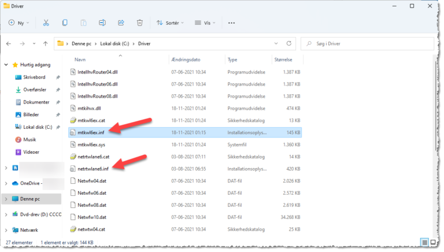Go back with the left arrow

9,43
